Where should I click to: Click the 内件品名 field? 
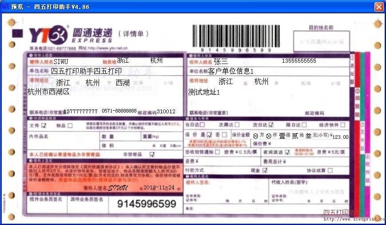[x=63, y=141]
